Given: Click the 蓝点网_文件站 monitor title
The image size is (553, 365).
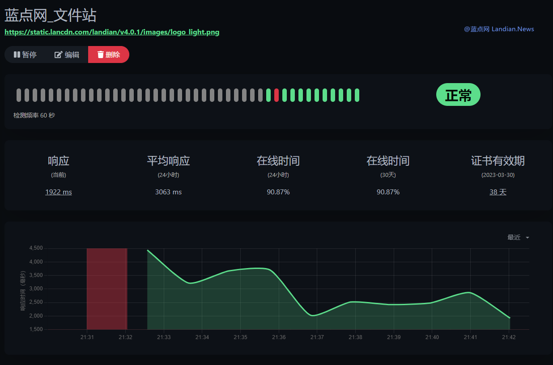Looking at the screenshot, I should point(51,16).
